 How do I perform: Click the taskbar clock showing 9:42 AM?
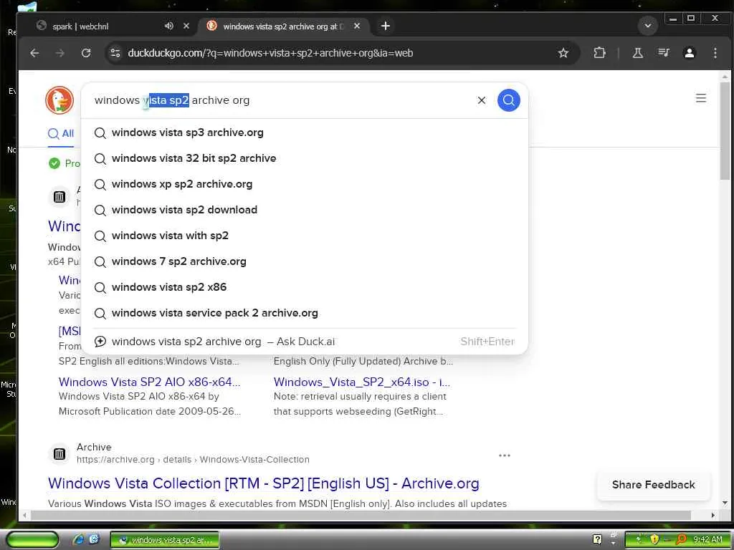tap(707, 540)
